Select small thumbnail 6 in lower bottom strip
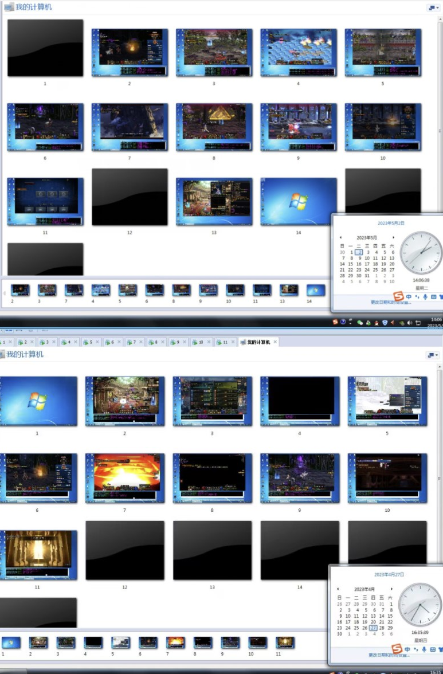The image size is (443, 674). point(148,642)
